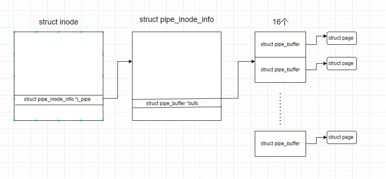Select the "struct pipe_inode_info *i_pipe" field text

(x=57, y=99)
